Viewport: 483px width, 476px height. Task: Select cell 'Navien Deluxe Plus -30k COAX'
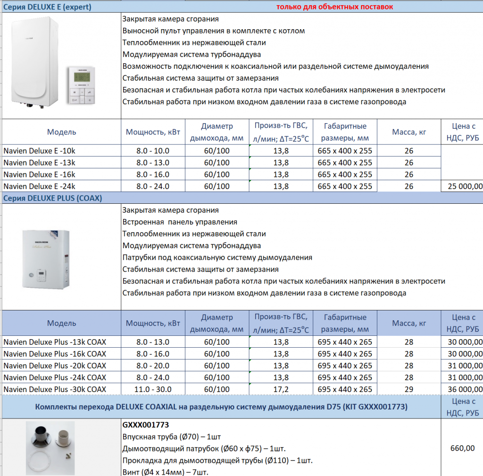(x=62, y=389)
